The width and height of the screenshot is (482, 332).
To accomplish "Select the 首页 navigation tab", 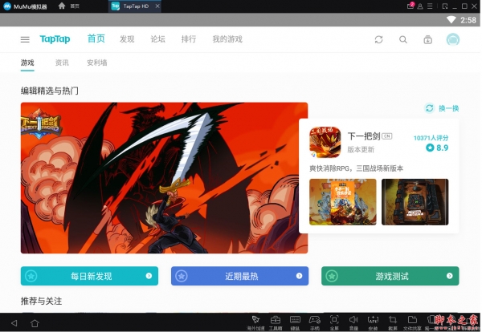I will 96,38.
